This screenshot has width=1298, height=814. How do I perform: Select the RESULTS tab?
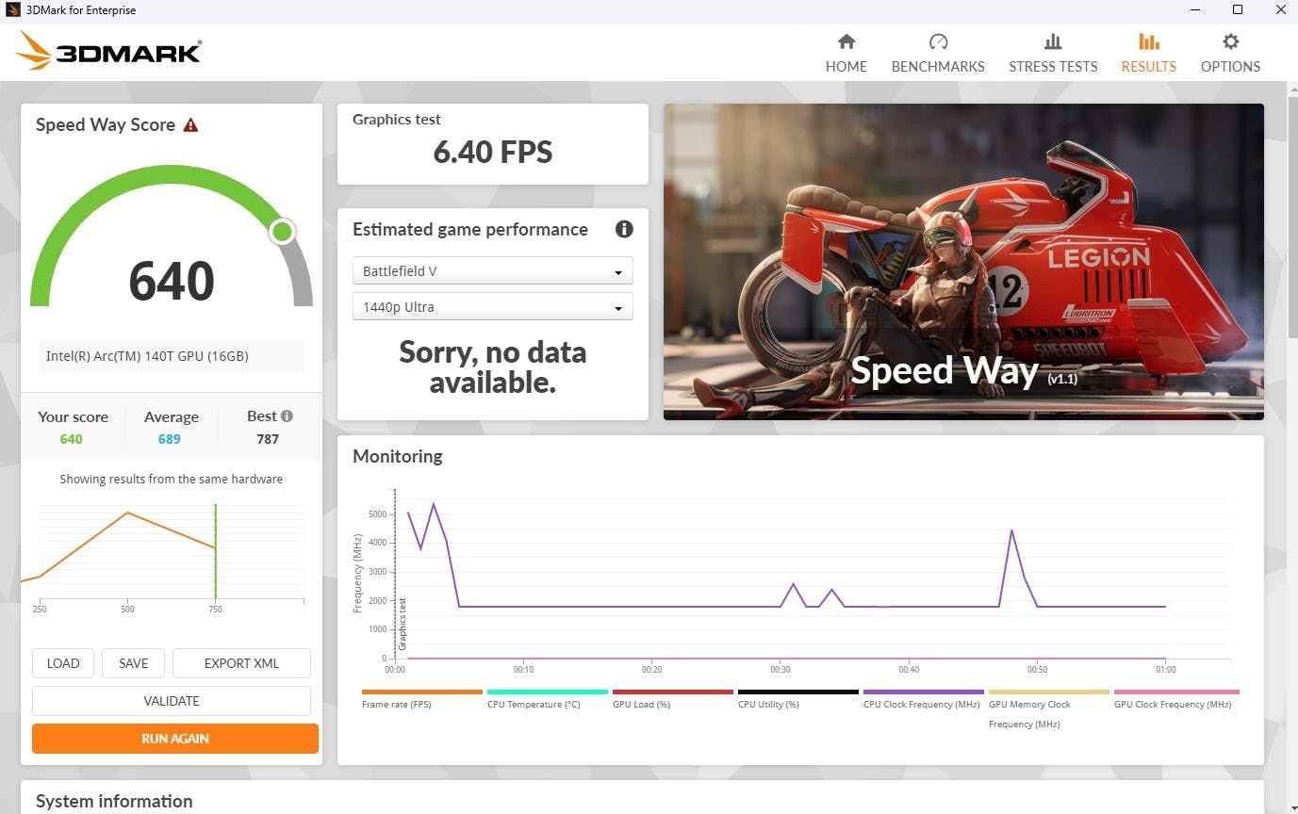(1148, 54)
